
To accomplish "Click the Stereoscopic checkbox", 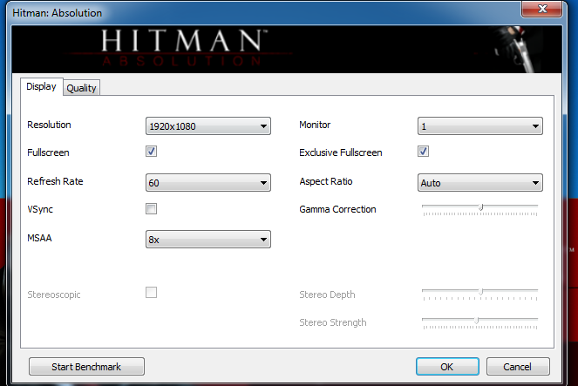I will click(x=151, y=293).
